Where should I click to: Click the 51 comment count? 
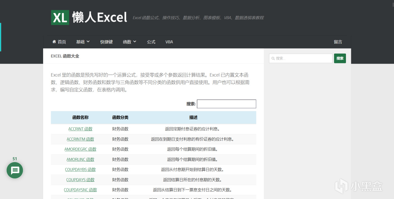(x=15, y=159)
